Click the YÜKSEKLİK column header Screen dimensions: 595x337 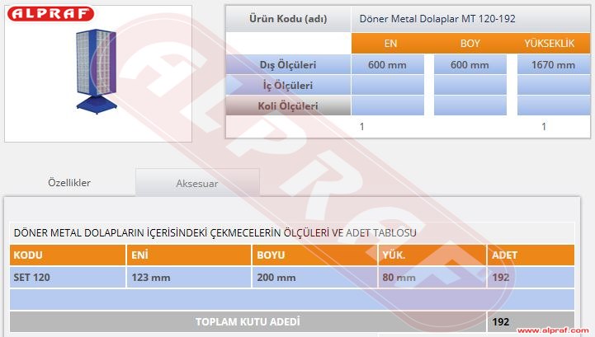click(x=549, y=43)
